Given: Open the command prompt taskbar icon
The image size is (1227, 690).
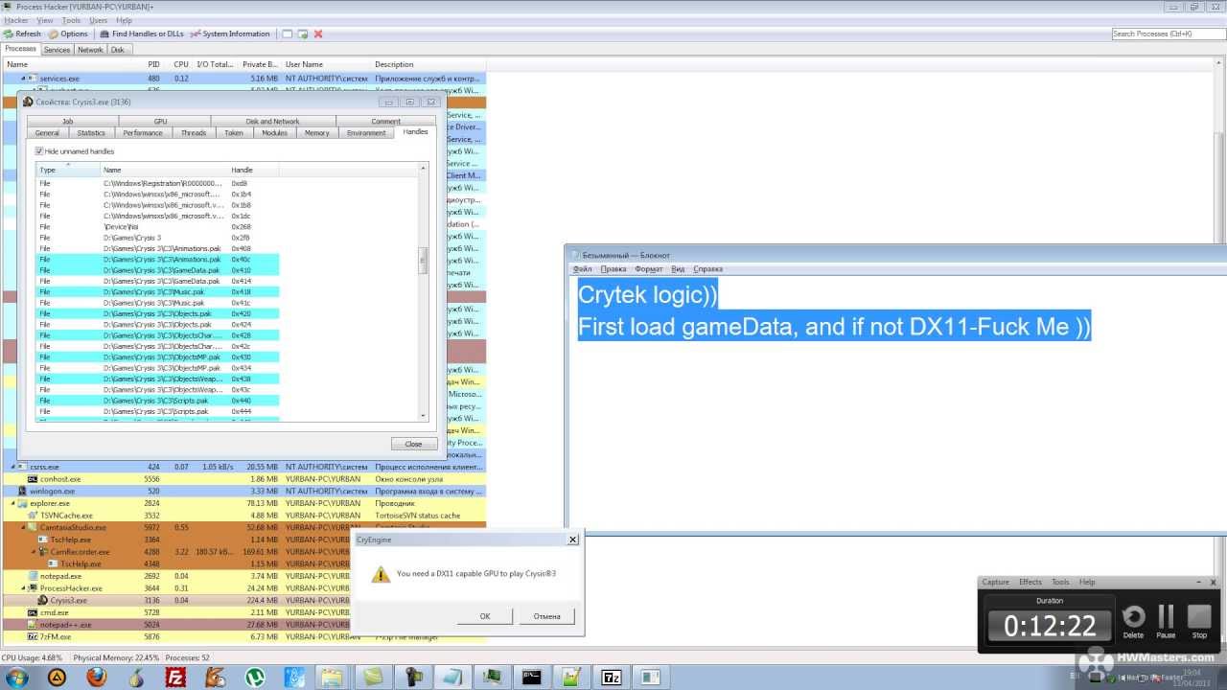Looking at the screenshot, I should click(532, 677).
